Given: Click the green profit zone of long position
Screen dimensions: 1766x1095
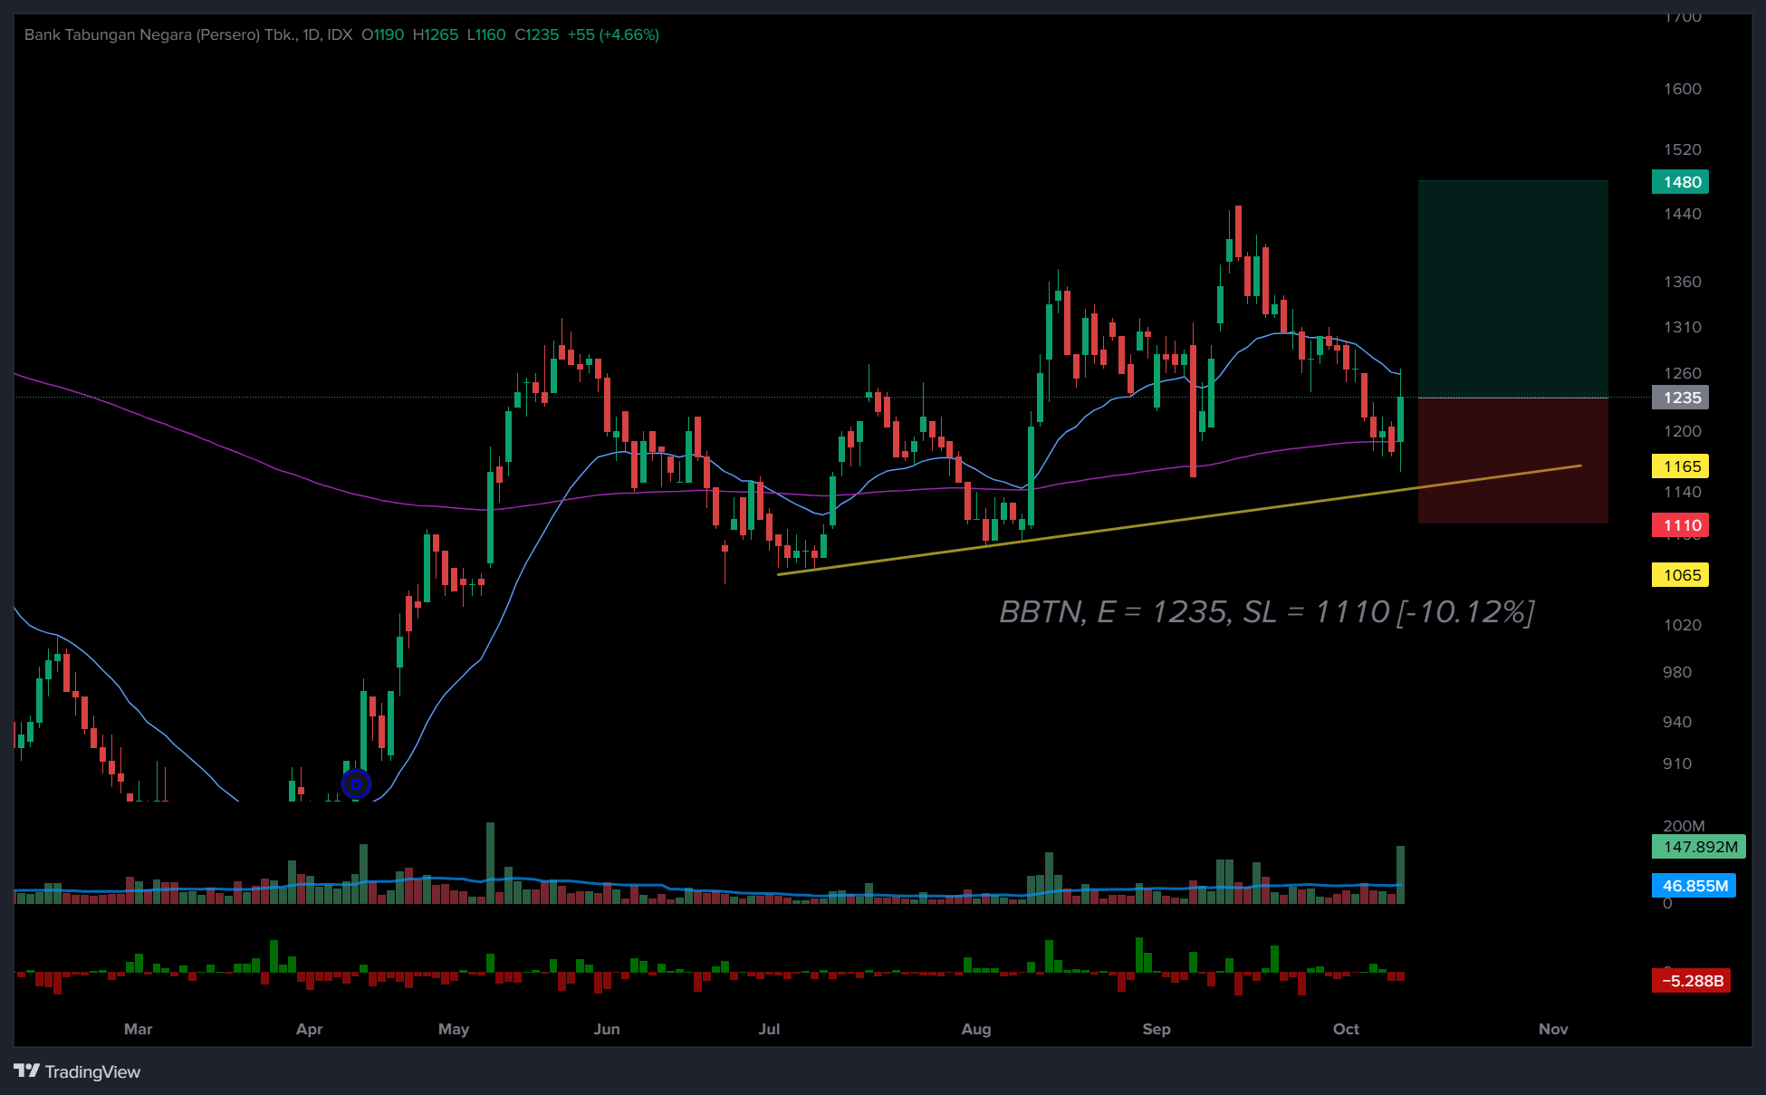Looking at the screenshot, I should pos(1512,290).
